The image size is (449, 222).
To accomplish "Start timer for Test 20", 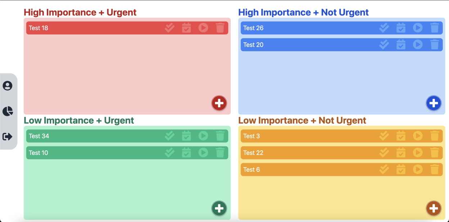I will click(418, 45).
